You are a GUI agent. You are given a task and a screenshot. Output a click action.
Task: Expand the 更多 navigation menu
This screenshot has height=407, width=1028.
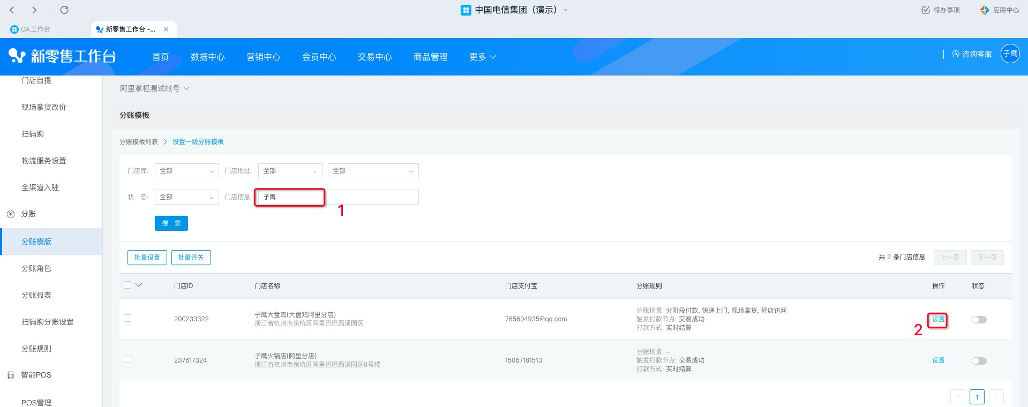(483, 57)
